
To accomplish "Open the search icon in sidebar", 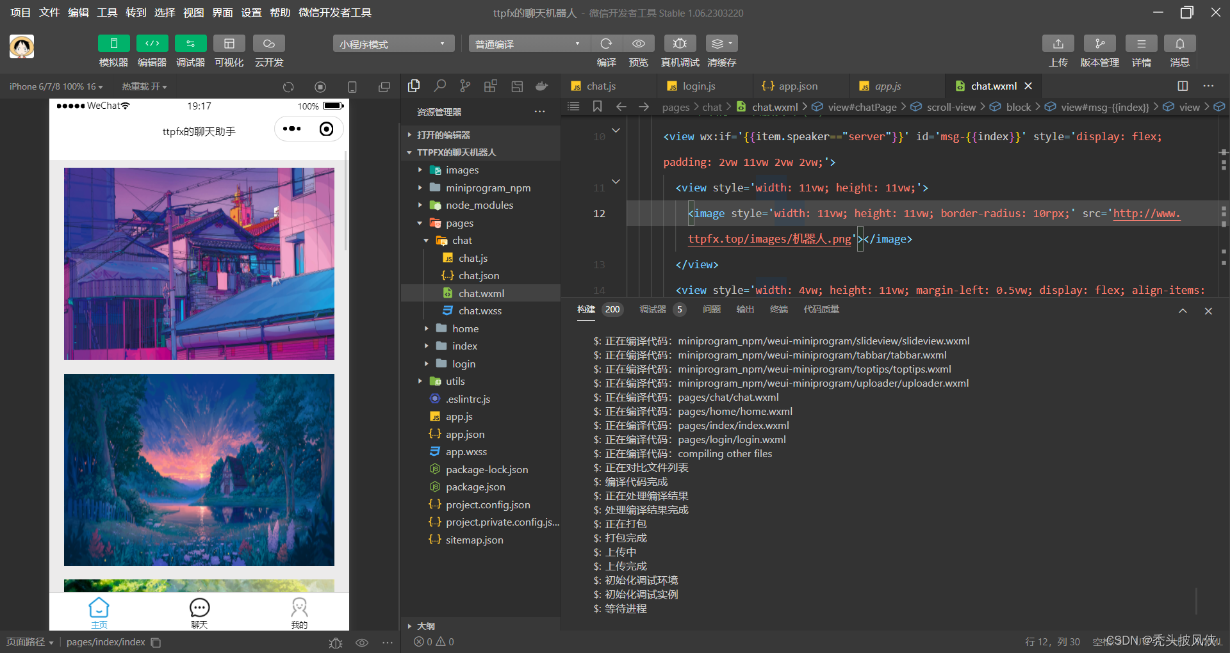I will 439,86.
